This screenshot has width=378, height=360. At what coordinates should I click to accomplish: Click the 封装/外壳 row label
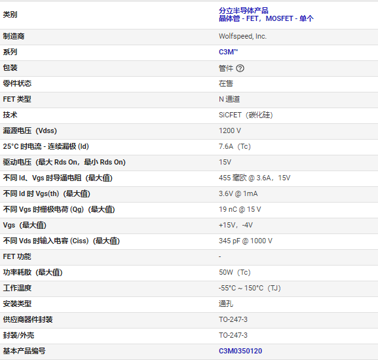tap(18, 335)
